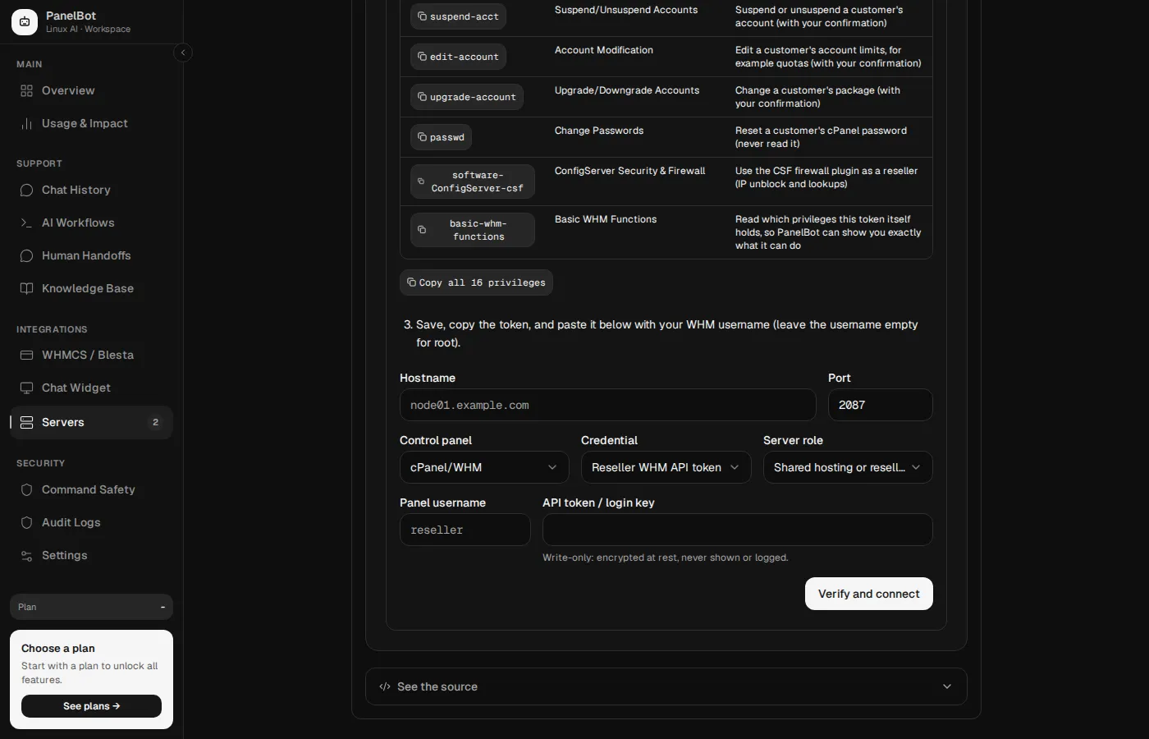
Task: Copy the passwd privilege
Action: point(441,137)
